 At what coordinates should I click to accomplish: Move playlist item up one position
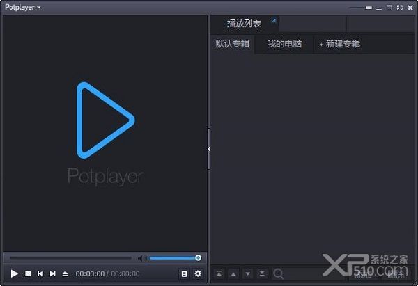point(233,273)
